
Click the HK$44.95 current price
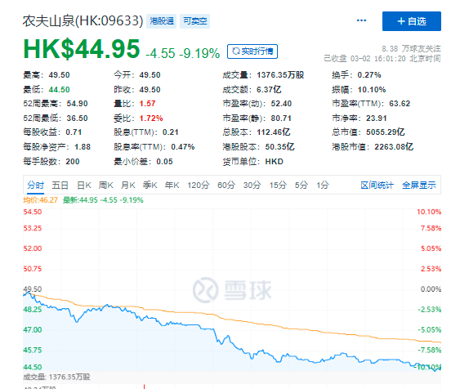tap(82, 49)
